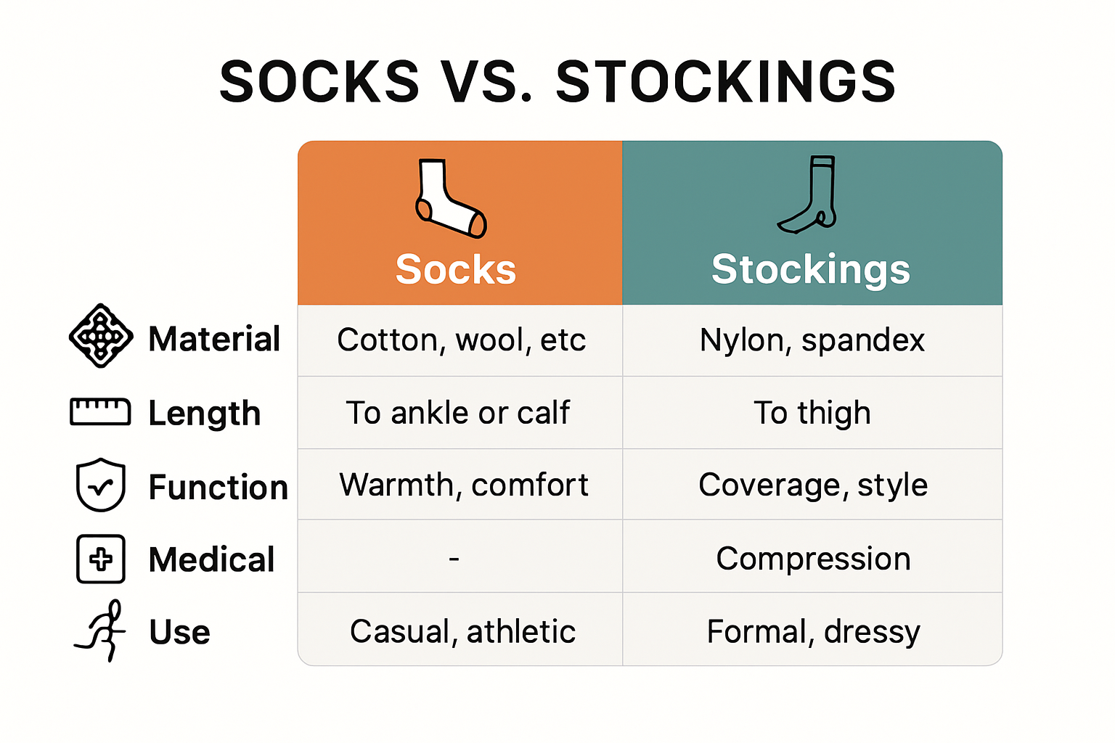Click the Length row label
Screen dimensions: 1115x743
pos(204,414)
